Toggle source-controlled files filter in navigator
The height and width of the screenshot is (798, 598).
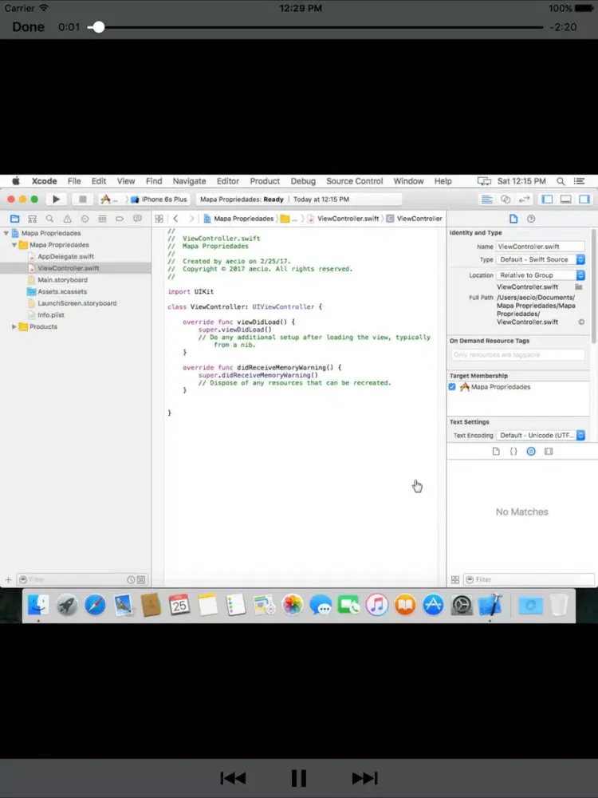point(141,579)
